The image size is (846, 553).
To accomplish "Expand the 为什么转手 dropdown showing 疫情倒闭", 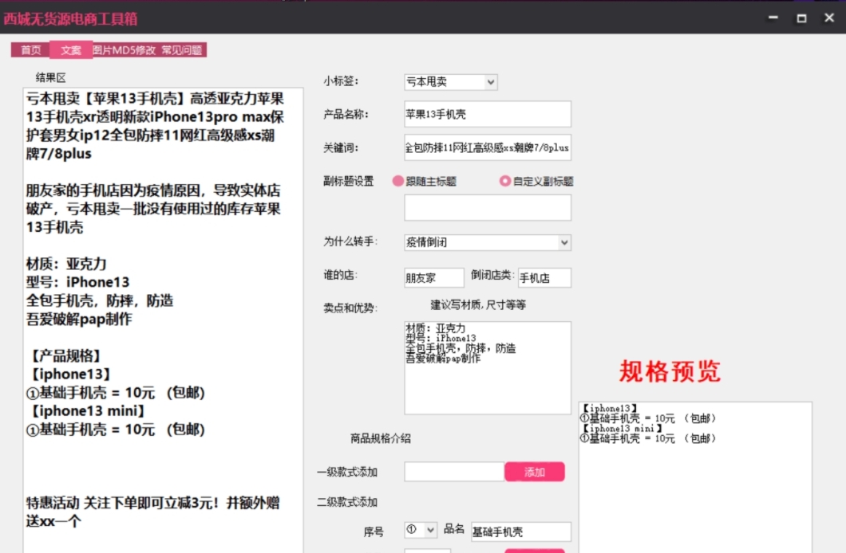I will [564, 242].
